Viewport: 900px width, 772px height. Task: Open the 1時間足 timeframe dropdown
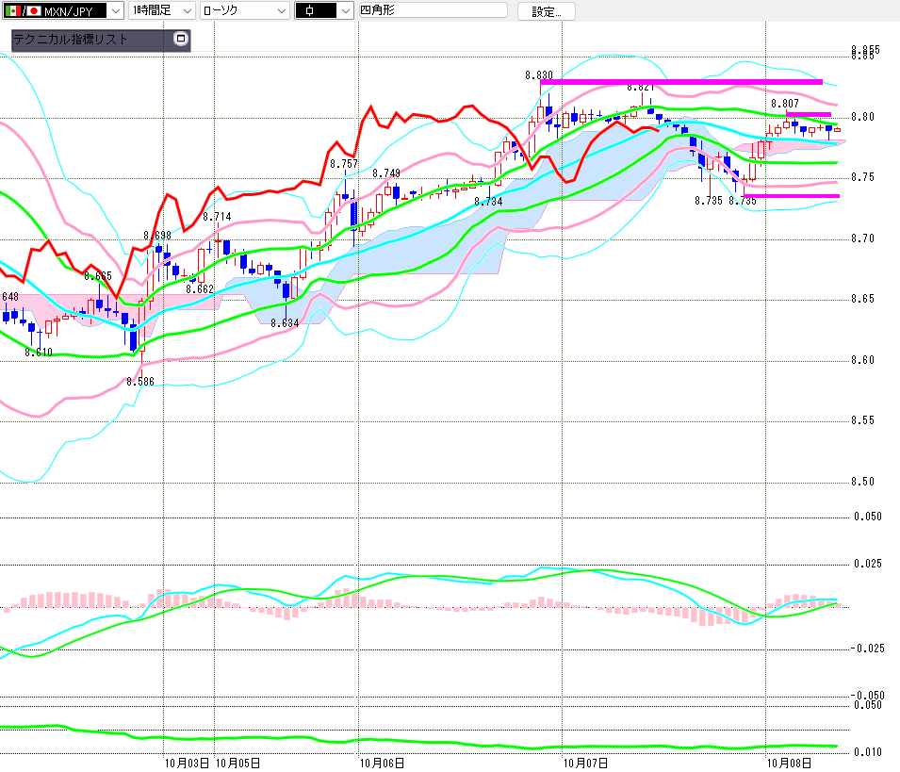[162, 11]
